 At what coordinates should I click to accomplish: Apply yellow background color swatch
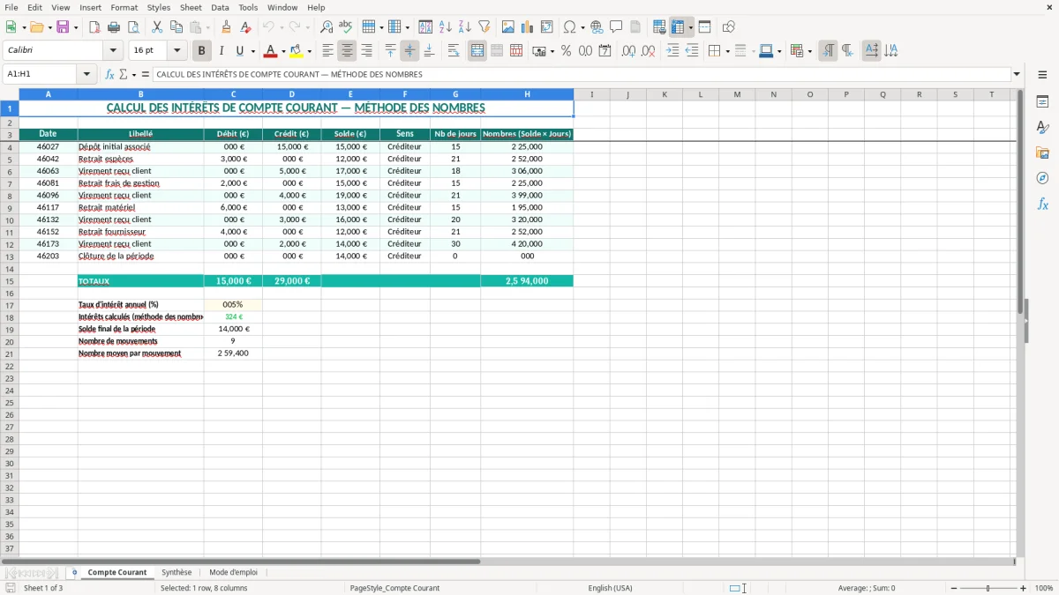point(297,51)
